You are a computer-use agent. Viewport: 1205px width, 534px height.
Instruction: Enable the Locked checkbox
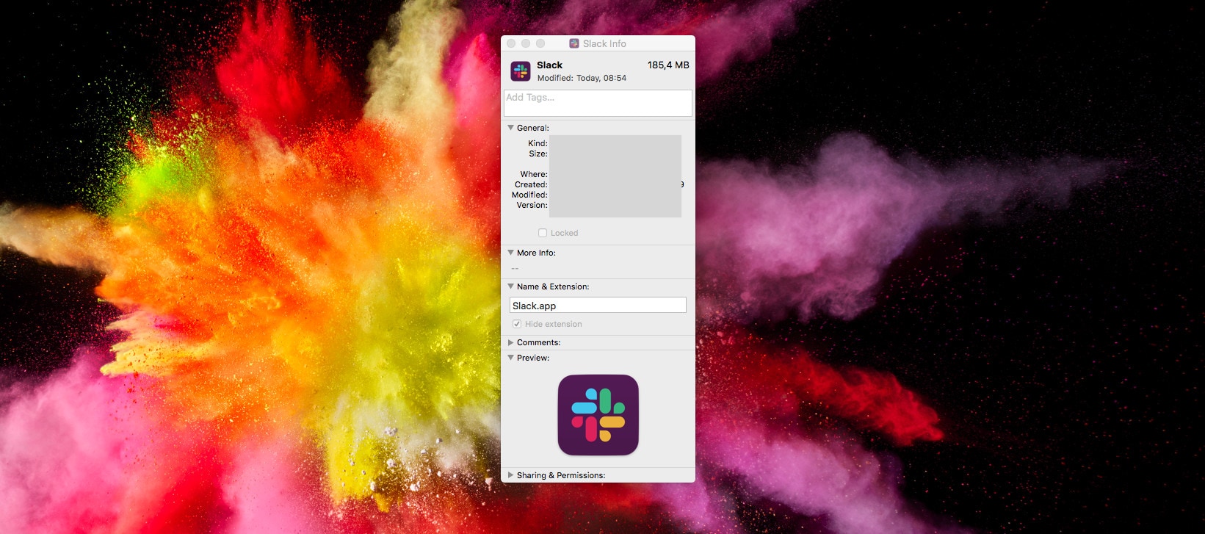(x=543, y=233)
